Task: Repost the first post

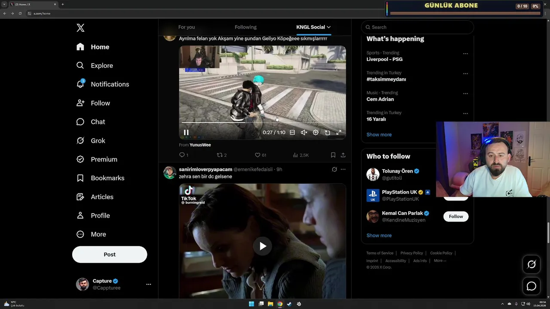Action: (x=221, y=155)
